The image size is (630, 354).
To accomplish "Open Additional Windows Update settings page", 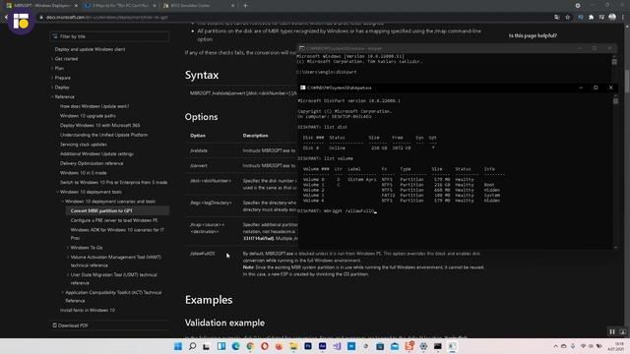I will 96,153.
